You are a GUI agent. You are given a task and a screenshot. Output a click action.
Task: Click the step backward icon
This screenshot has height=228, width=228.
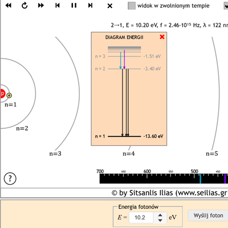tap(58, 6)
